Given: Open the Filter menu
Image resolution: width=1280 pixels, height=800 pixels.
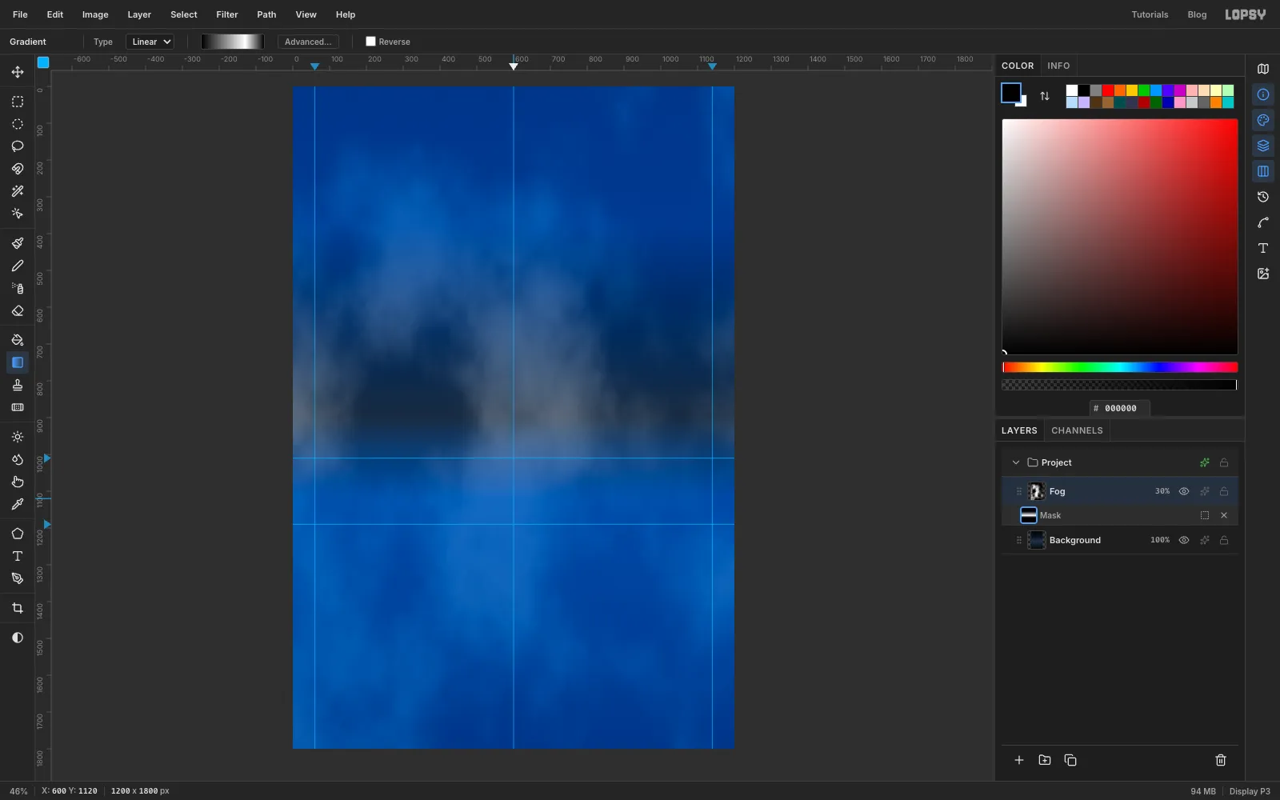Looking at the screenshot, I should coord(227,14).
